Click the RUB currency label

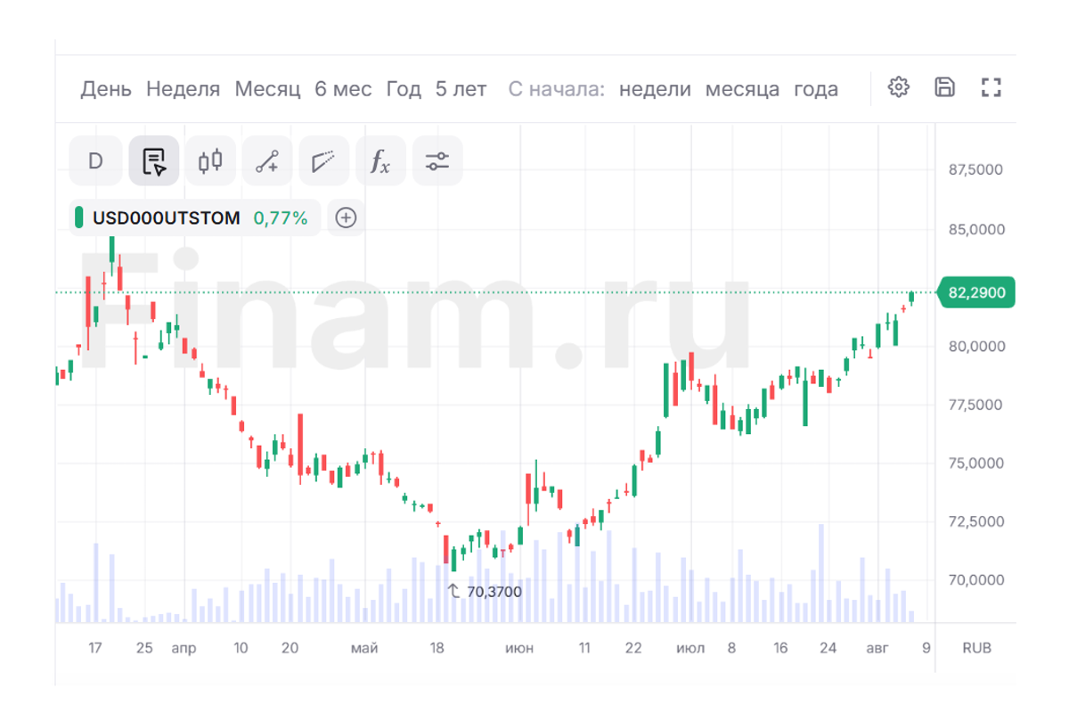(976, 648)
